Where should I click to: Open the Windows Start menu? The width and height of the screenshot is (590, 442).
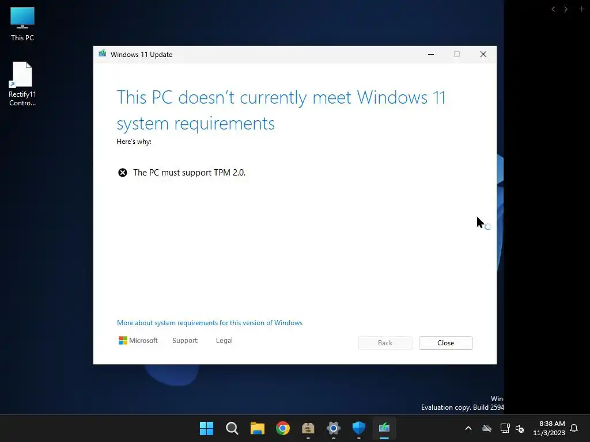[207, 428]
